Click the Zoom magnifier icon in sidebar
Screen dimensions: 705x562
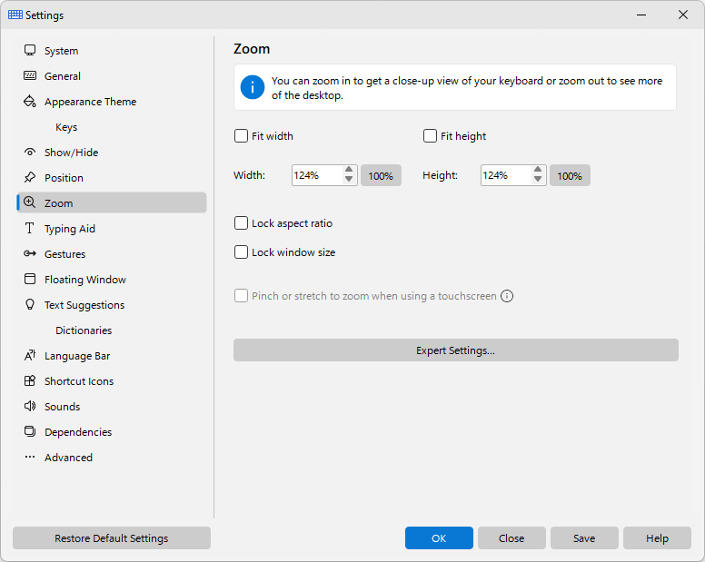(30, 202)
